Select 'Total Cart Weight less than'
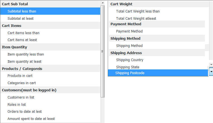The width and height of the screenshot is (213, 123). coord(159,11)
